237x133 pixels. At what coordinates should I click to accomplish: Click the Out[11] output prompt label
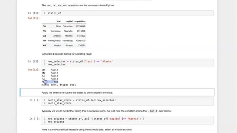coord(34,18)
